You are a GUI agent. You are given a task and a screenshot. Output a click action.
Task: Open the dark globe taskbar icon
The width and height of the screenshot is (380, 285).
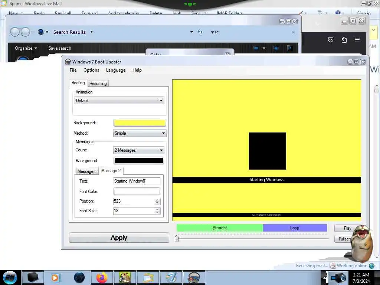point(79,278)
